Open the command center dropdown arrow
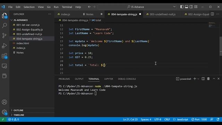 click(x=174, y=7)
